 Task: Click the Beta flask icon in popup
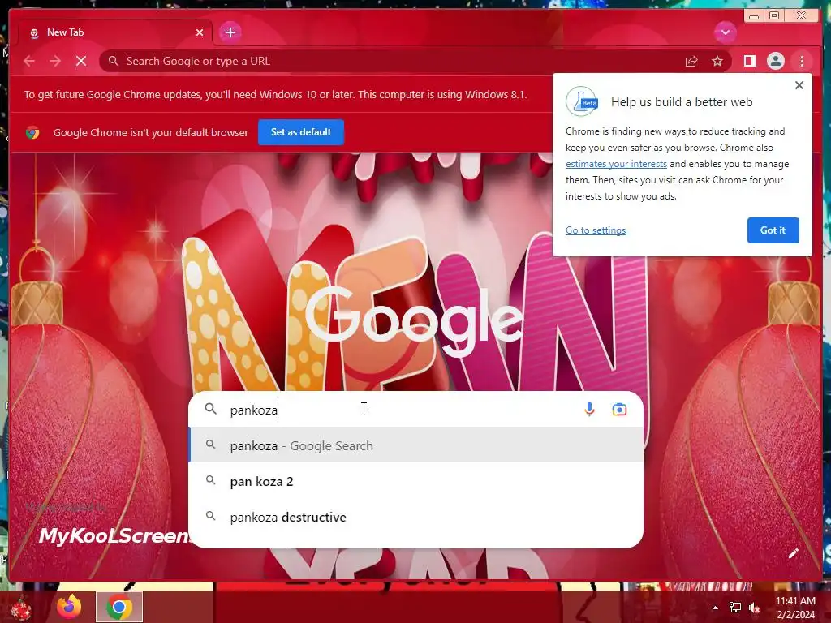pyautogui.click(x=582, y=101)
